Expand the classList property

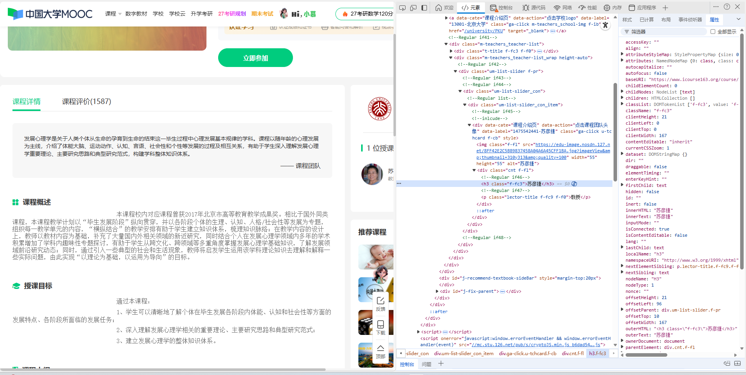coord(622,104)
